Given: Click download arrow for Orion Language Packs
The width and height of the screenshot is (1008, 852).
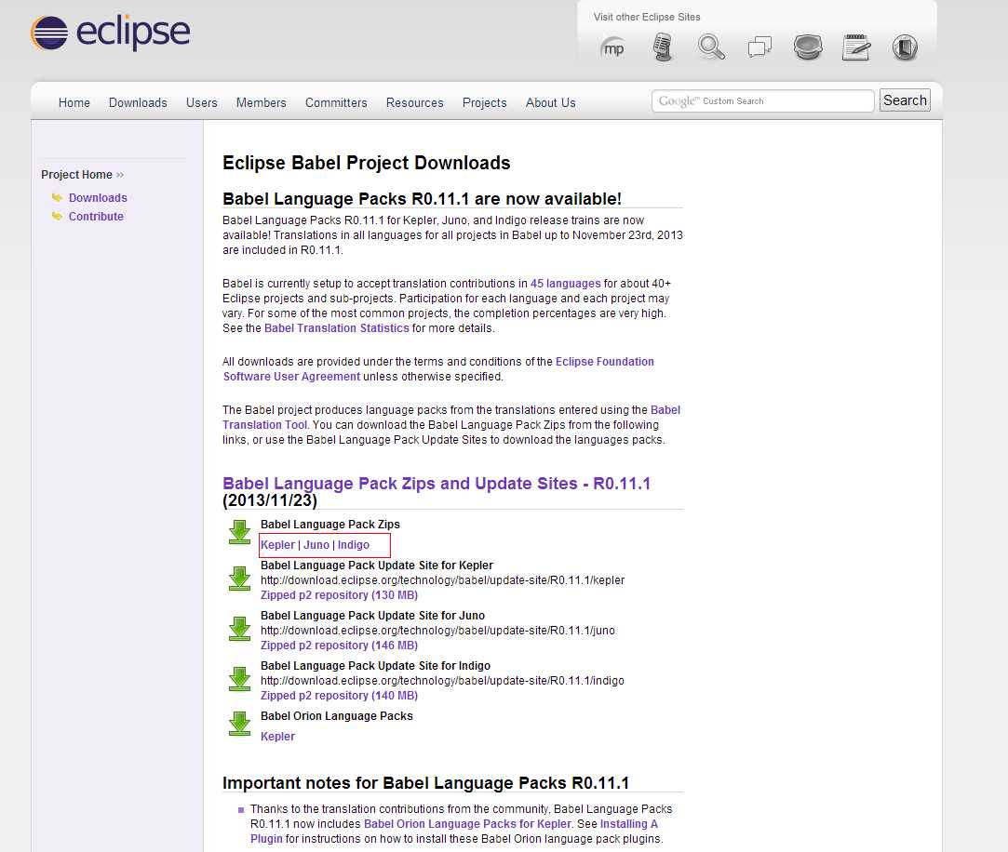Looking at the screenshot, I should pyautogui.click(x=240, y=725).
